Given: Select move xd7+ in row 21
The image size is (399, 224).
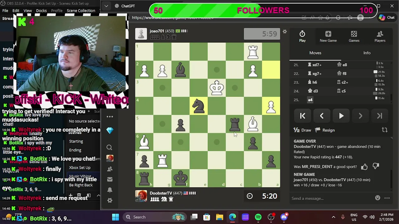Looking at the screenshot, I should click(x=315, y=65).
